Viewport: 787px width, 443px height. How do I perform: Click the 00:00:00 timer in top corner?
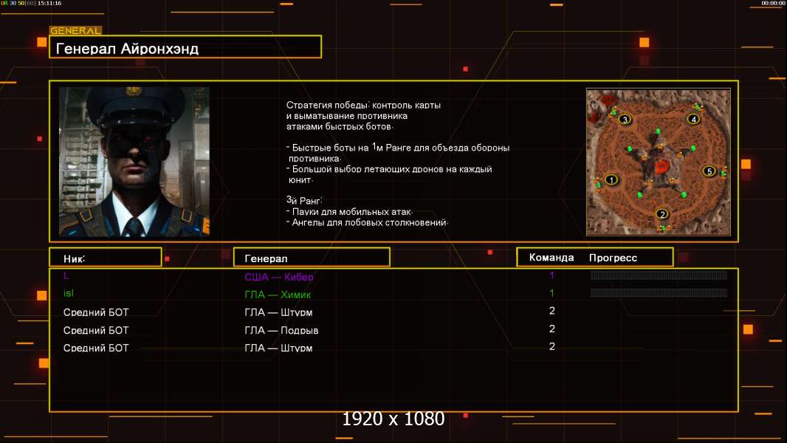point(773,3)
